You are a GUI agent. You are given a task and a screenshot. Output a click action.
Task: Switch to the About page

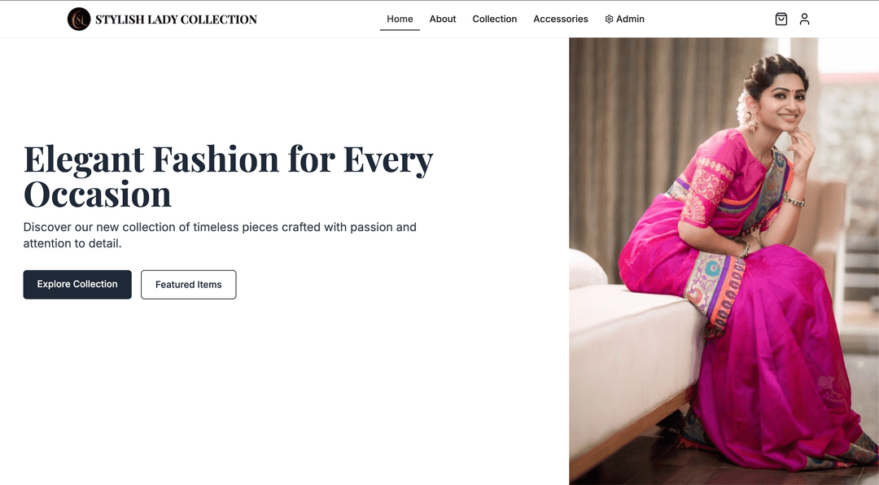point(442,18)
